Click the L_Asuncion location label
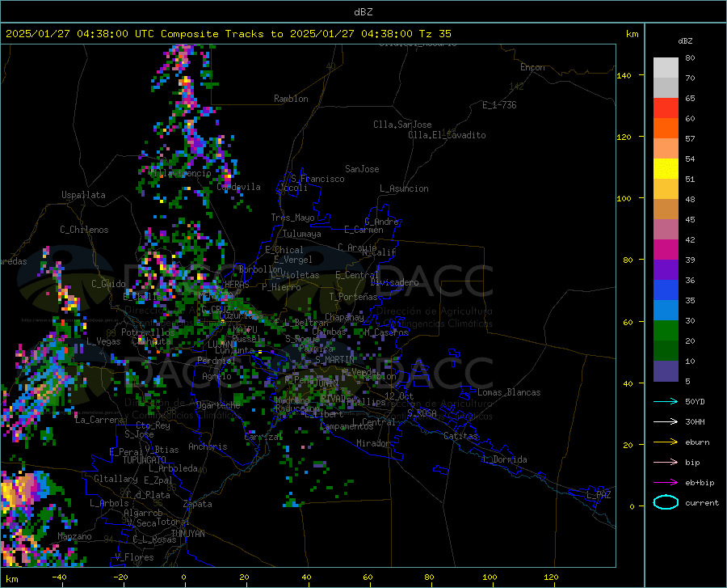Image resolution: width=727 pixels, height=588 pixels. point(404,188)
